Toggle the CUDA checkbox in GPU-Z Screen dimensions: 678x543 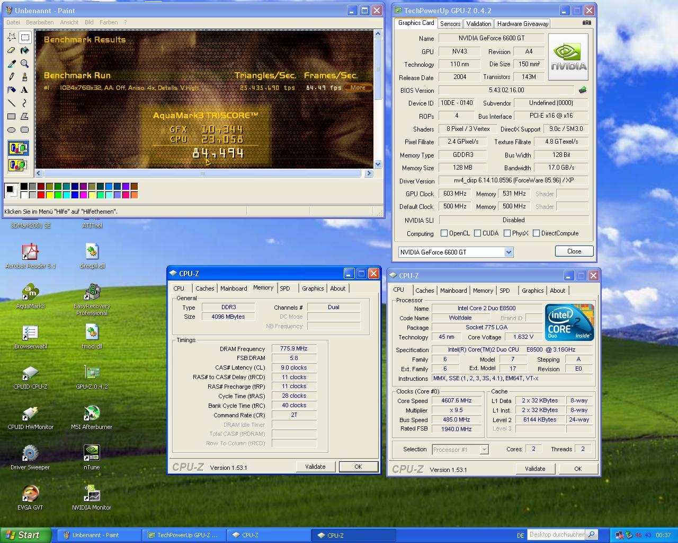coord(478,233)
